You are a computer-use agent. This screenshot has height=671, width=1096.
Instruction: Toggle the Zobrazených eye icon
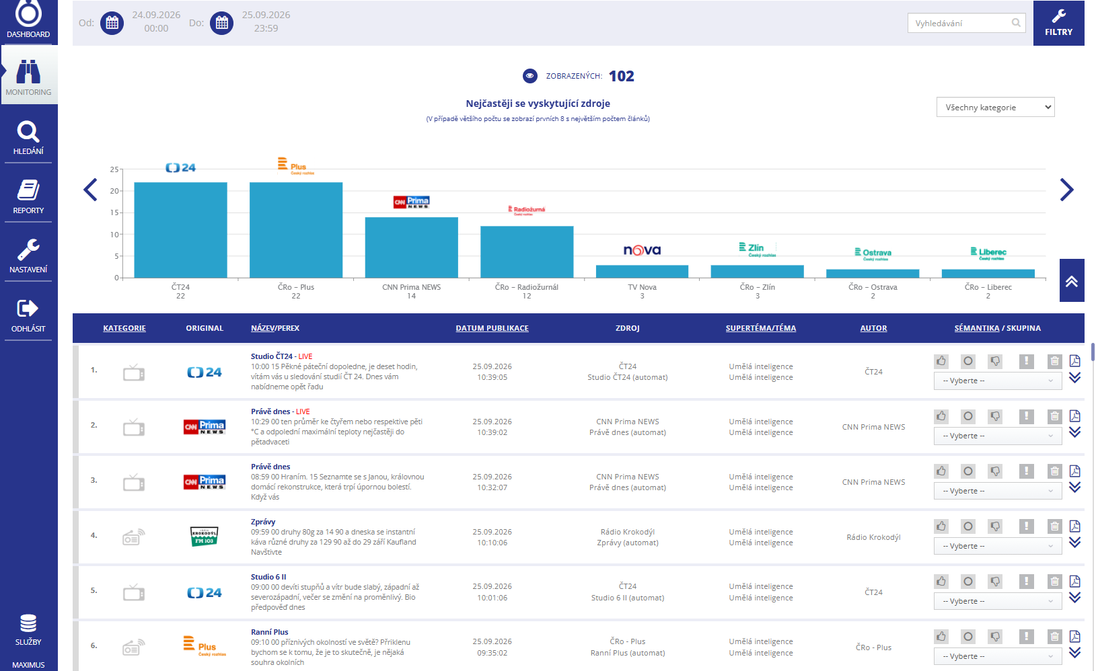pyautogui.click(x=530, y=76)
